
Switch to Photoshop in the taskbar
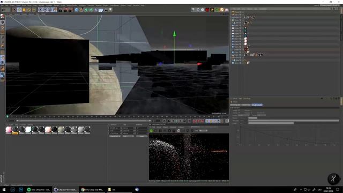click(x=21, y=189)
